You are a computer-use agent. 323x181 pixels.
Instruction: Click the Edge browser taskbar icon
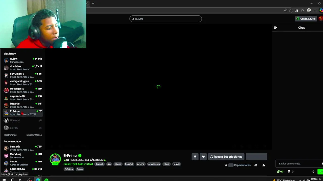point(38,180)
